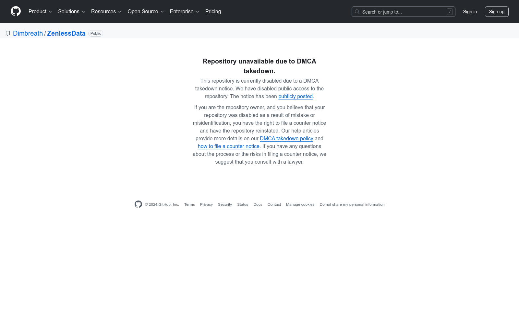
Task: Open Terms in the footer
Action: point(189,204)
